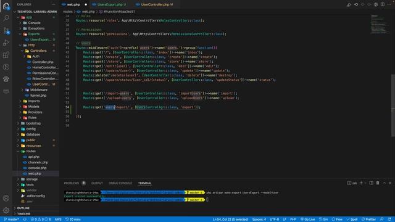Click cursor position Ln 54, Col 22
This screenshot has height=222, width=395.
(x=230, y=220)
